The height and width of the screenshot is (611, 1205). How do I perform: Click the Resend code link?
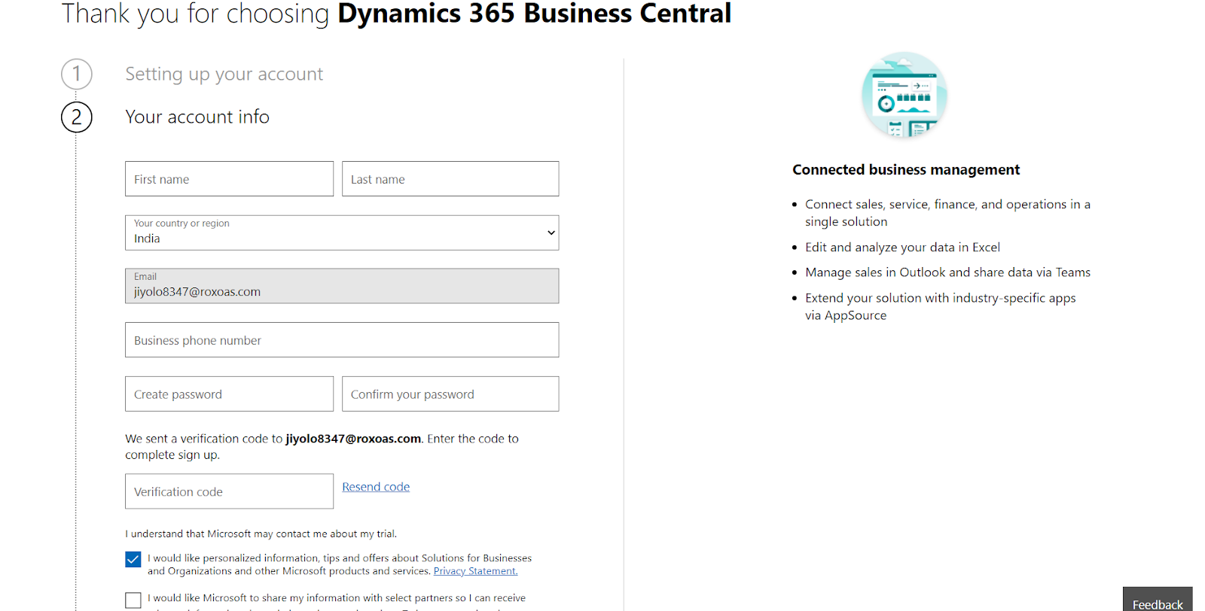tap(376, 487)
